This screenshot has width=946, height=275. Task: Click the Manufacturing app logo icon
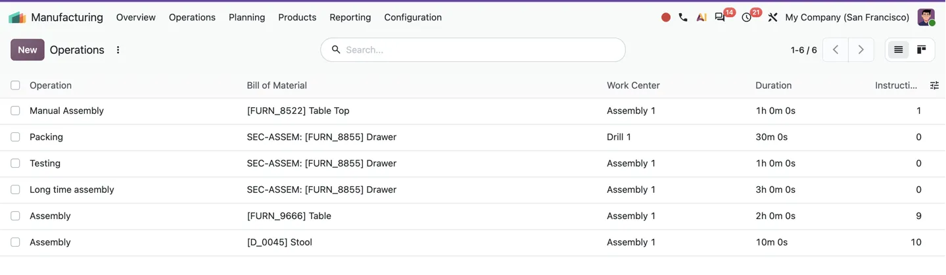[x=17, y=18]
